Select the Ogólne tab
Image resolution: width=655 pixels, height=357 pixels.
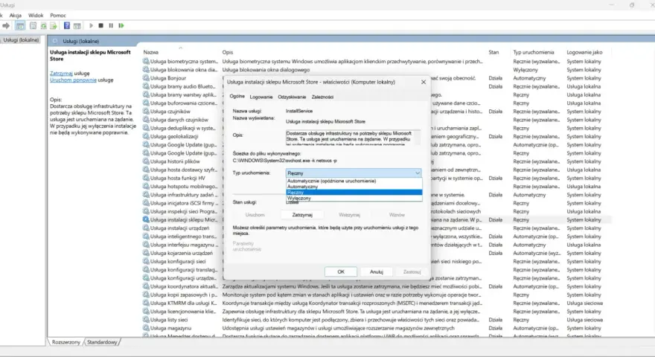pyautogui.click(x=237, y=97)
